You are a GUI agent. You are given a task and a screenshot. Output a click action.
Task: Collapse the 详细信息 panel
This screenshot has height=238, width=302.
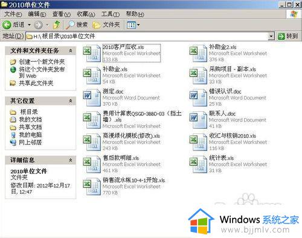coord(71,160)
